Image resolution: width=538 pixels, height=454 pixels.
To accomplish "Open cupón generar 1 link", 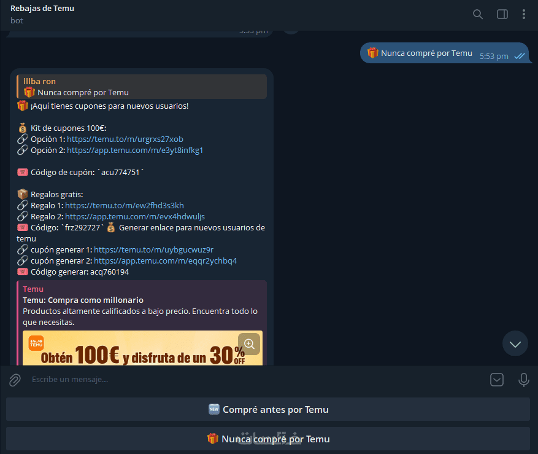I will 153,250.
